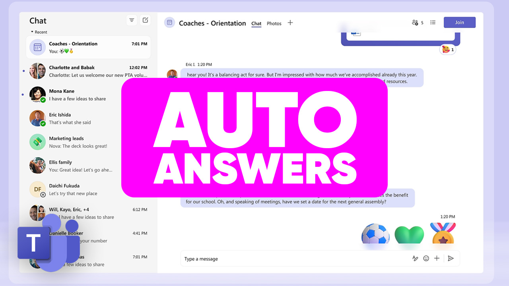This screenshot has height=286, width=509.
Task: Click the plus icon to attach content
Action: coord(437,258)
